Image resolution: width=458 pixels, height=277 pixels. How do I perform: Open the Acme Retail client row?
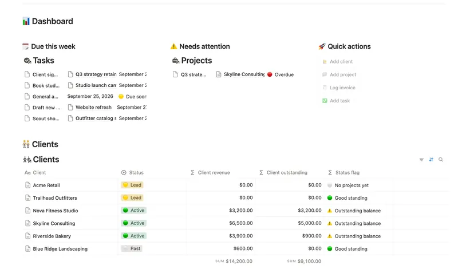[x=46, y=185]
